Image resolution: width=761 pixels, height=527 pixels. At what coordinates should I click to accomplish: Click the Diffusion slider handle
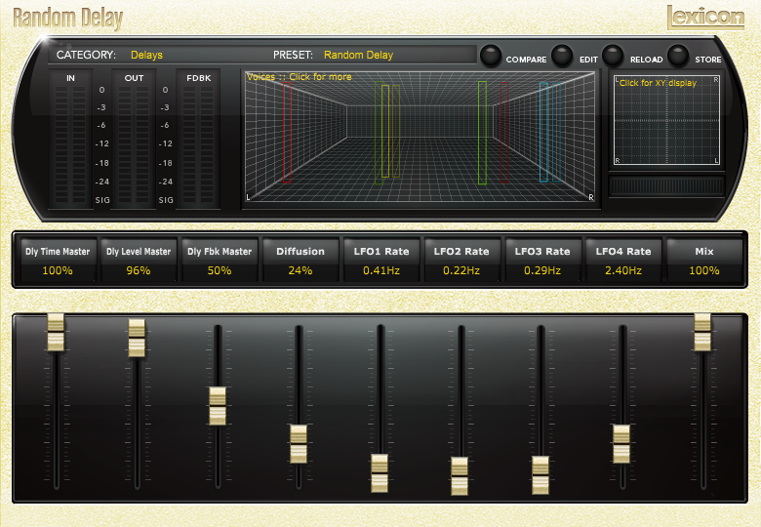[x=299, y=443]
